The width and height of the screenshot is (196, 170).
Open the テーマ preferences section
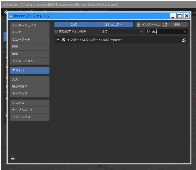point(30,32)
